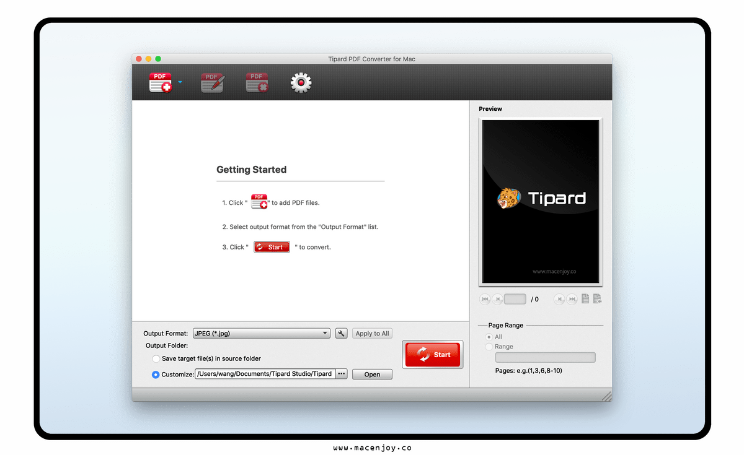Open the Add PDF dropdown arrow
The width and height of the screenshot is (744, 455).
[180, 82]
